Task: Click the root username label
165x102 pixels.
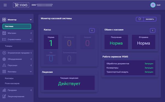Action: pos(158,5)
